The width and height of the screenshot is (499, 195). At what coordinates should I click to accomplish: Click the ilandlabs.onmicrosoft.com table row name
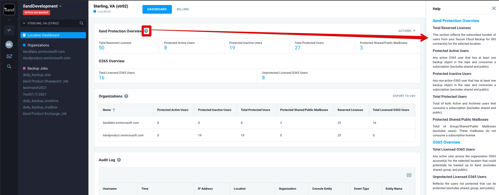point(121,123)
